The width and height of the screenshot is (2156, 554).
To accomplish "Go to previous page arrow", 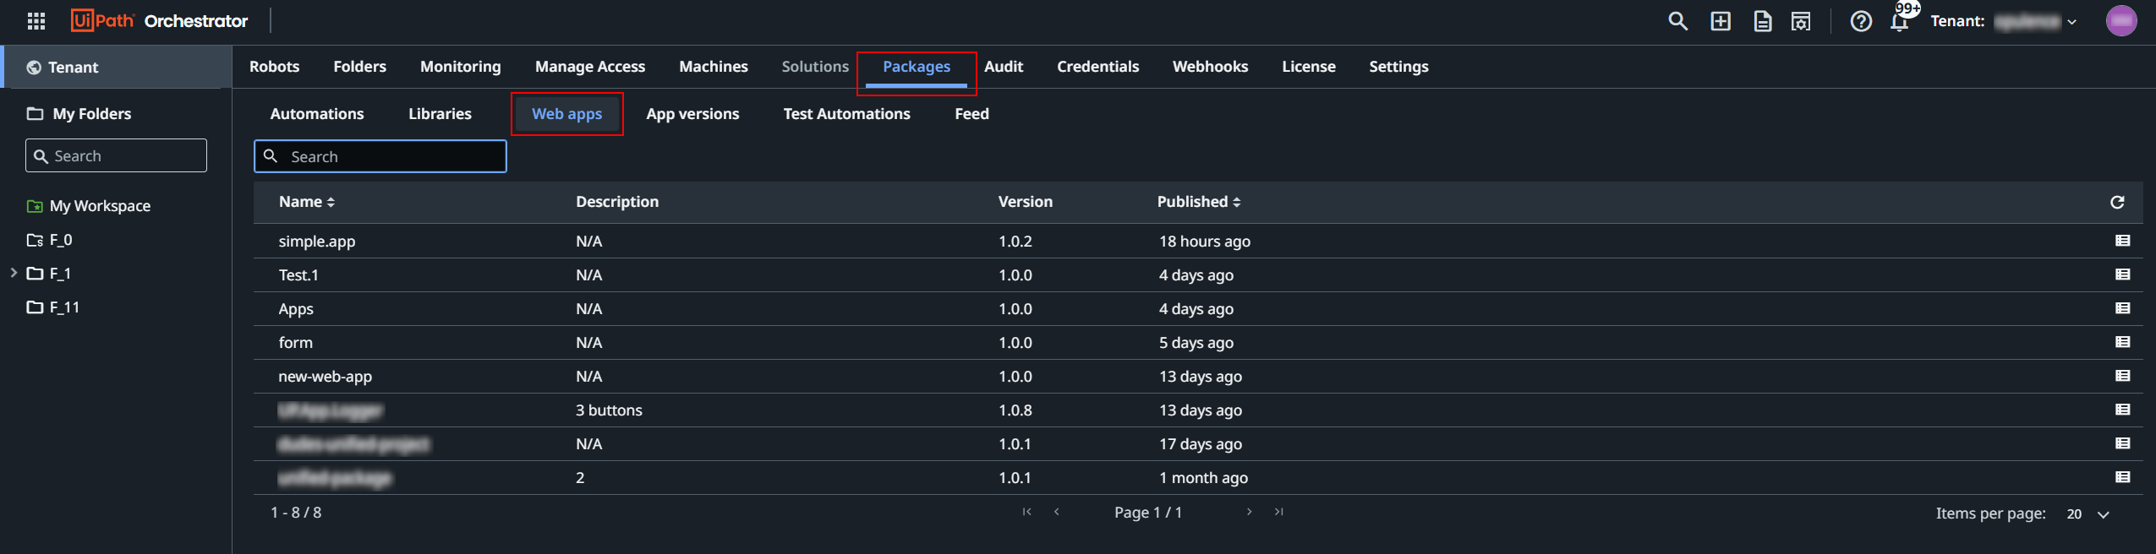I will [x=1057, y=512].
